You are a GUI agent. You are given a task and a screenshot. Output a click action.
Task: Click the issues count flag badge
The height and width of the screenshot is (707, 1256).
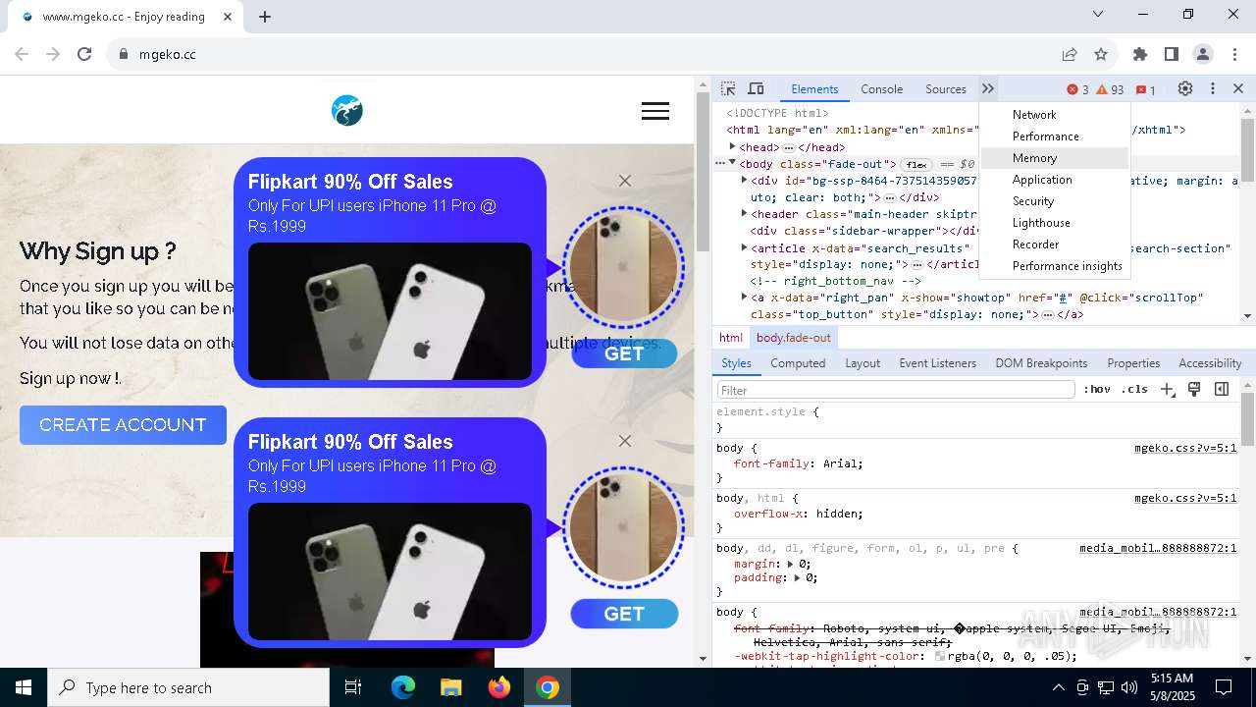(x=1146, y=89)
